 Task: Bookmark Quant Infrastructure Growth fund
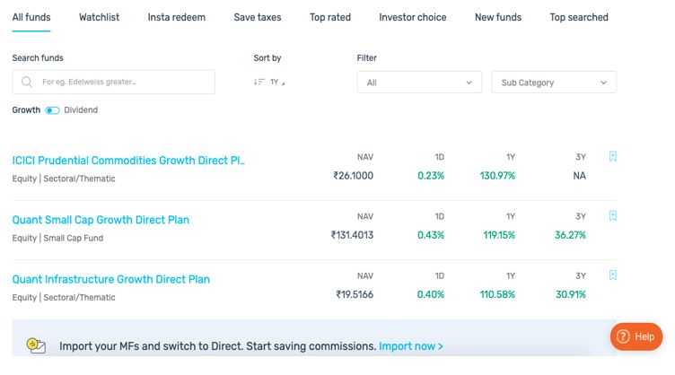pos(613,275)
